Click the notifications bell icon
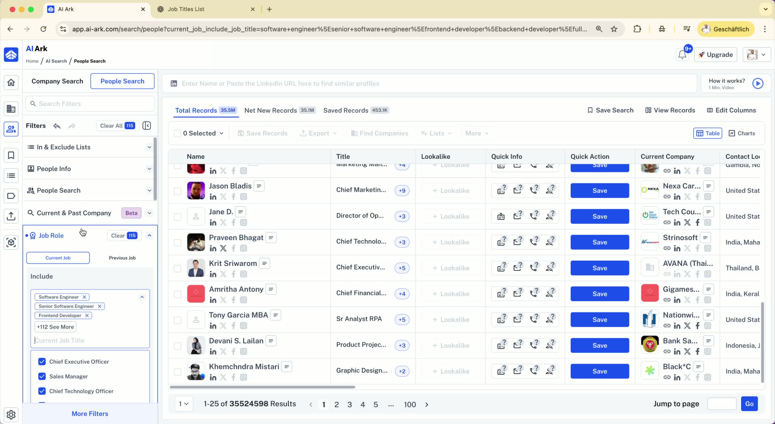 click(x=682, y=55)
